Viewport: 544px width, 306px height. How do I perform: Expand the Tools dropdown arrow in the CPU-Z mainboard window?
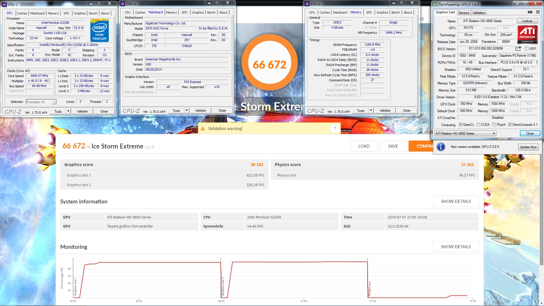pyautogui.click(x=186, y=110)
